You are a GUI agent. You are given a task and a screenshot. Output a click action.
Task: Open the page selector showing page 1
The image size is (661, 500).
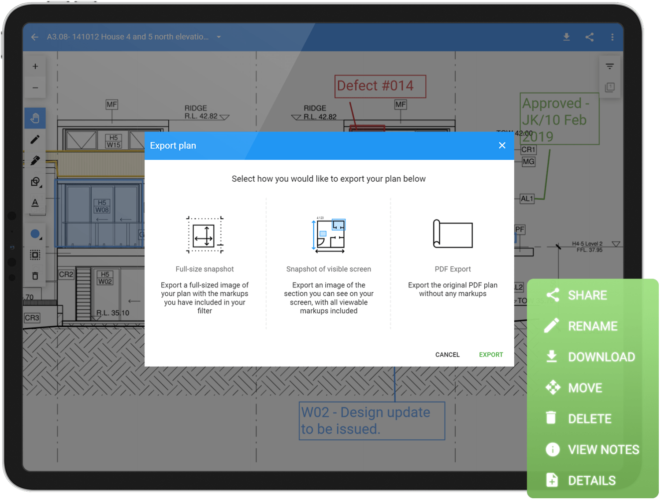(x=609, y=88)
